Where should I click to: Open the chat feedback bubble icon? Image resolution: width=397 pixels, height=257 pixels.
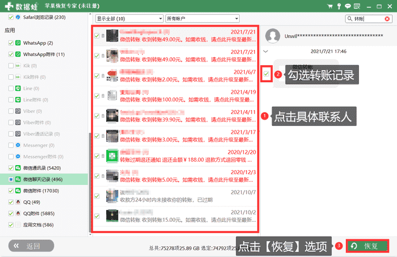point(348,6)
